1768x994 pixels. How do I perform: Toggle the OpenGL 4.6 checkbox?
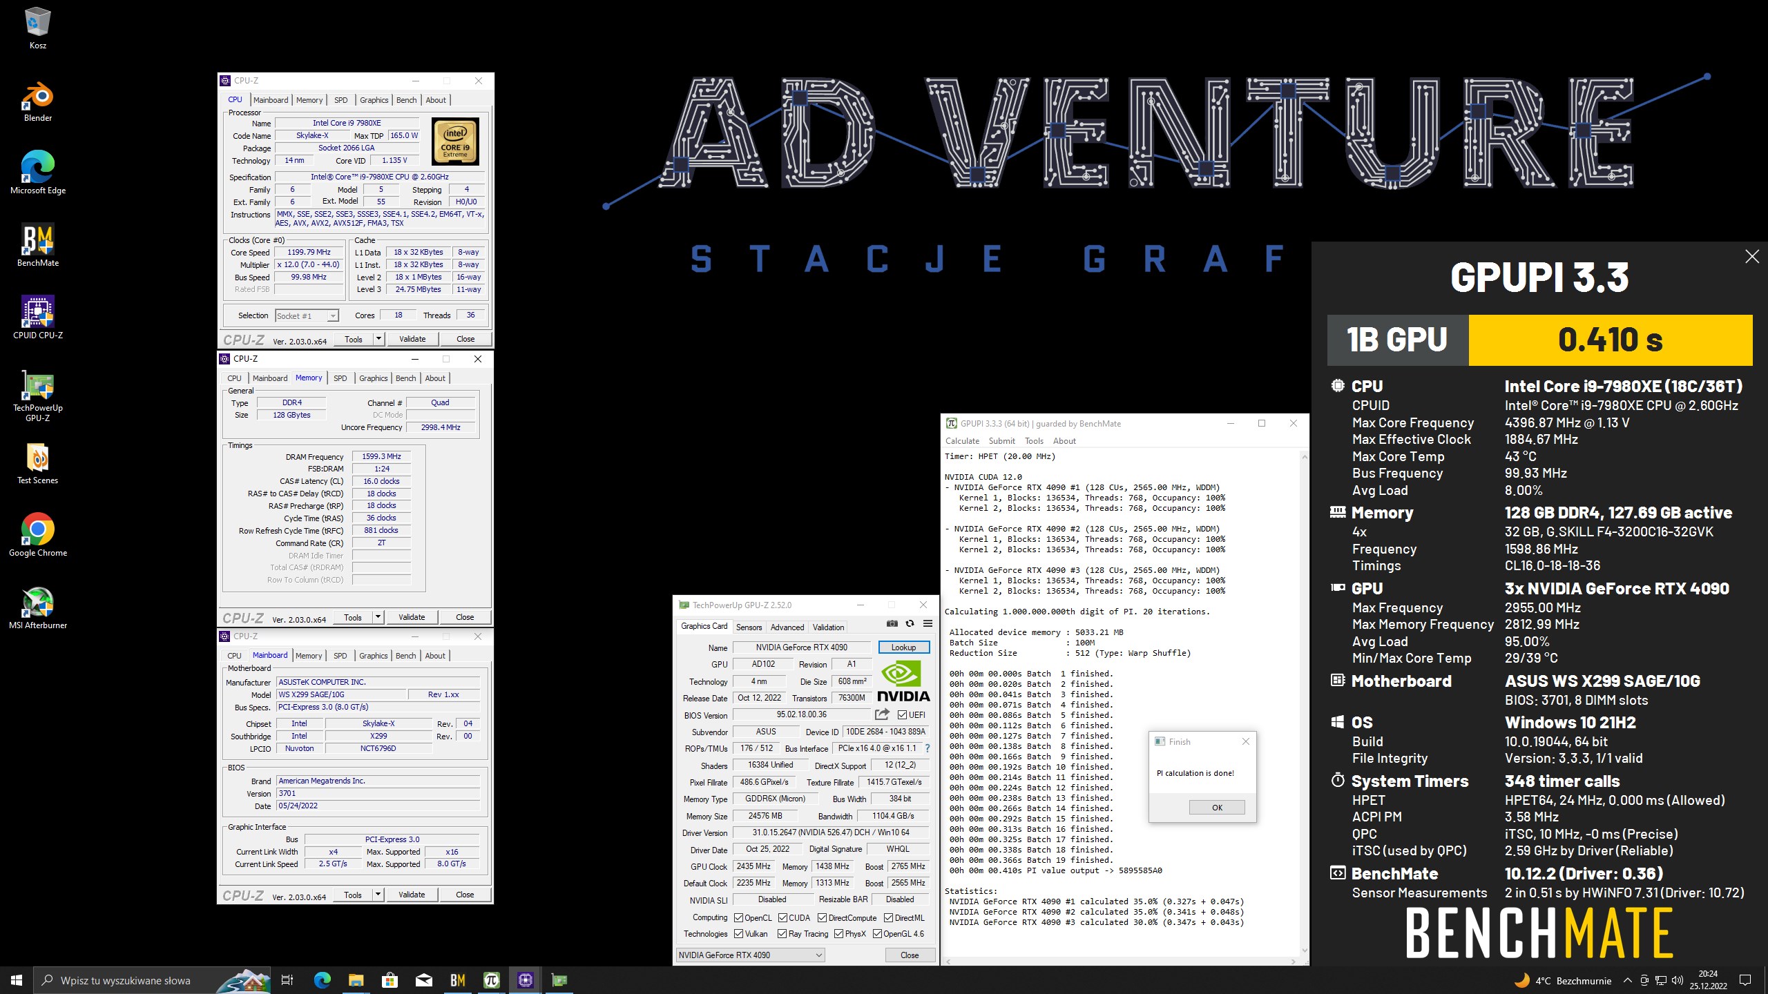point(877,934)
